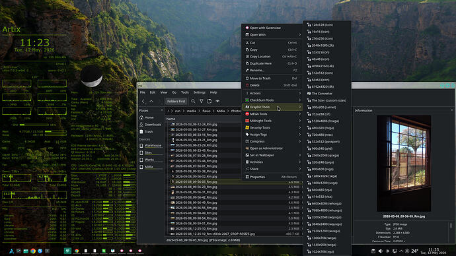Click the up-folder arrow in toolbar
The image size is (456, 256).
tap(151, 101)
